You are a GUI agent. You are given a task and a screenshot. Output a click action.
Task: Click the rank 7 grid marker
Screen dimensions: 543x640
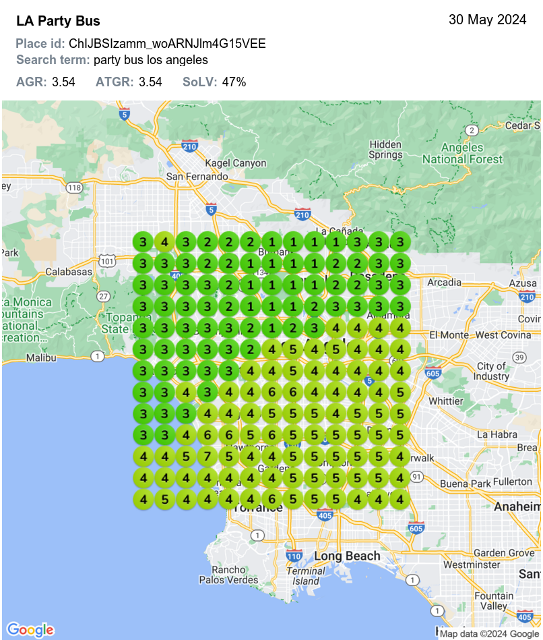coord(207,457)
